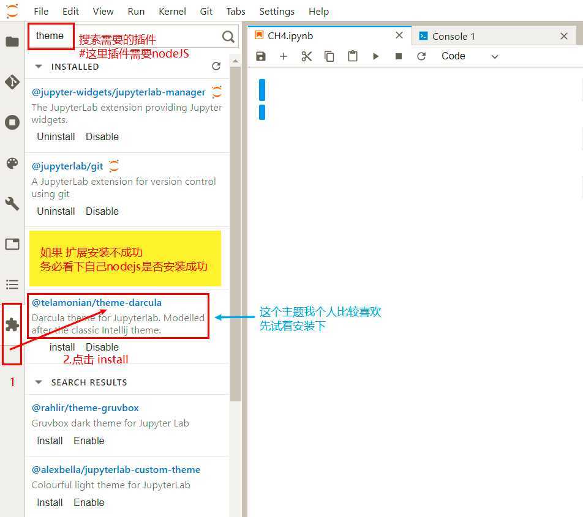
Task: Open the File menu
Action: click(x=41, y=12)
